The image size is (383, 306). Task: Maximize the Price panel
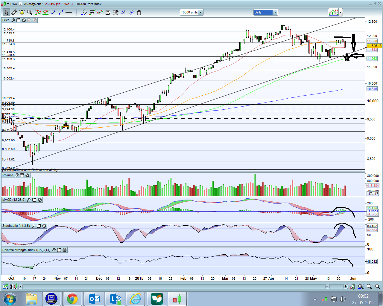18,20
